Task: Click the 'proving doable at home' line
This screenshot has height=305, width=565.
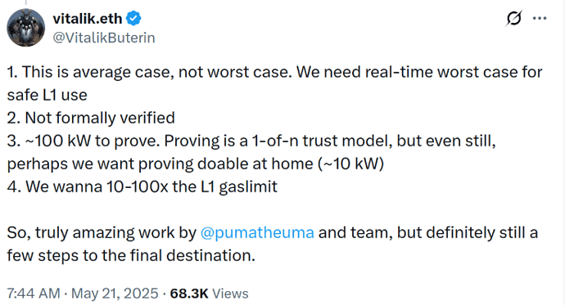Action: point(196,164)
